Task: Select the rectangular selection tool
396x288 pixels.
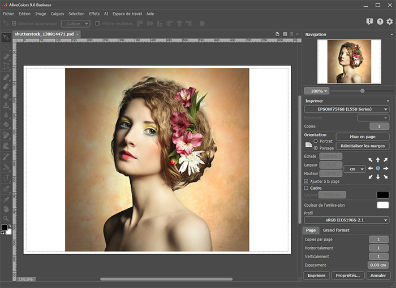Action: 6,47
